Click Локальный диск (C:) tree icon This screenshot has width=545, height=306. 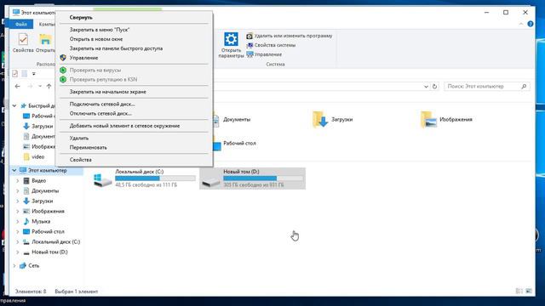click(x=26, y=241)
